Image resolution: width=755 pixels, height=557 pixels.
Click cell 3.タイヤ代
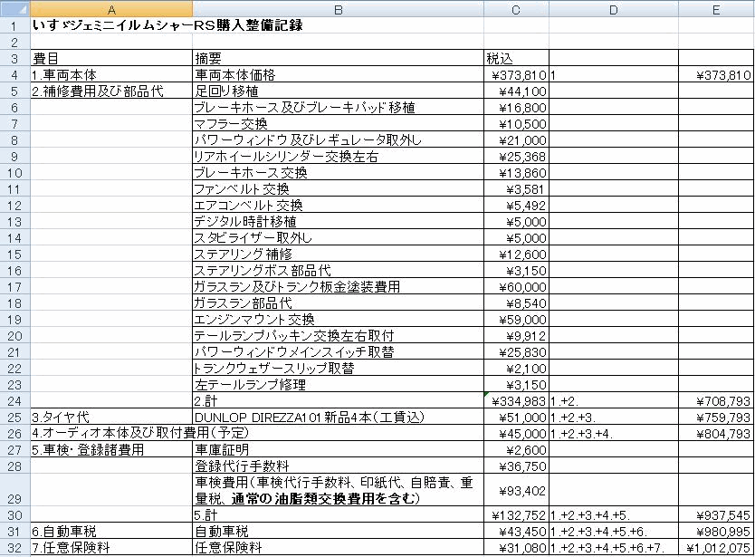click(x=111, y=418)
